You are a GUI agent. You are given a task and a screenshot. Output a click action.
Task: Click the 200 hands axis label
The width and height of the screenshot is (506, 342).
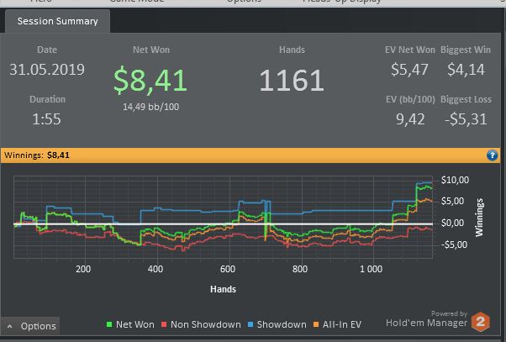click(x=83, y=269)
